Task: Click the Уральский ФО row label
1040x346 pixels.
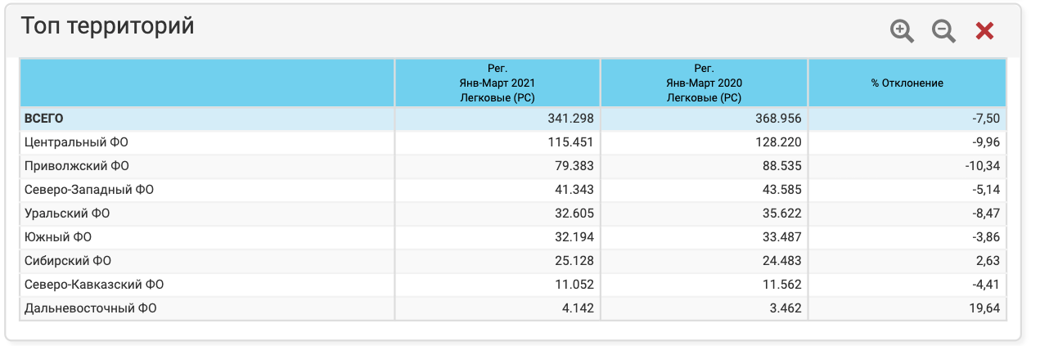Action: 67,213
